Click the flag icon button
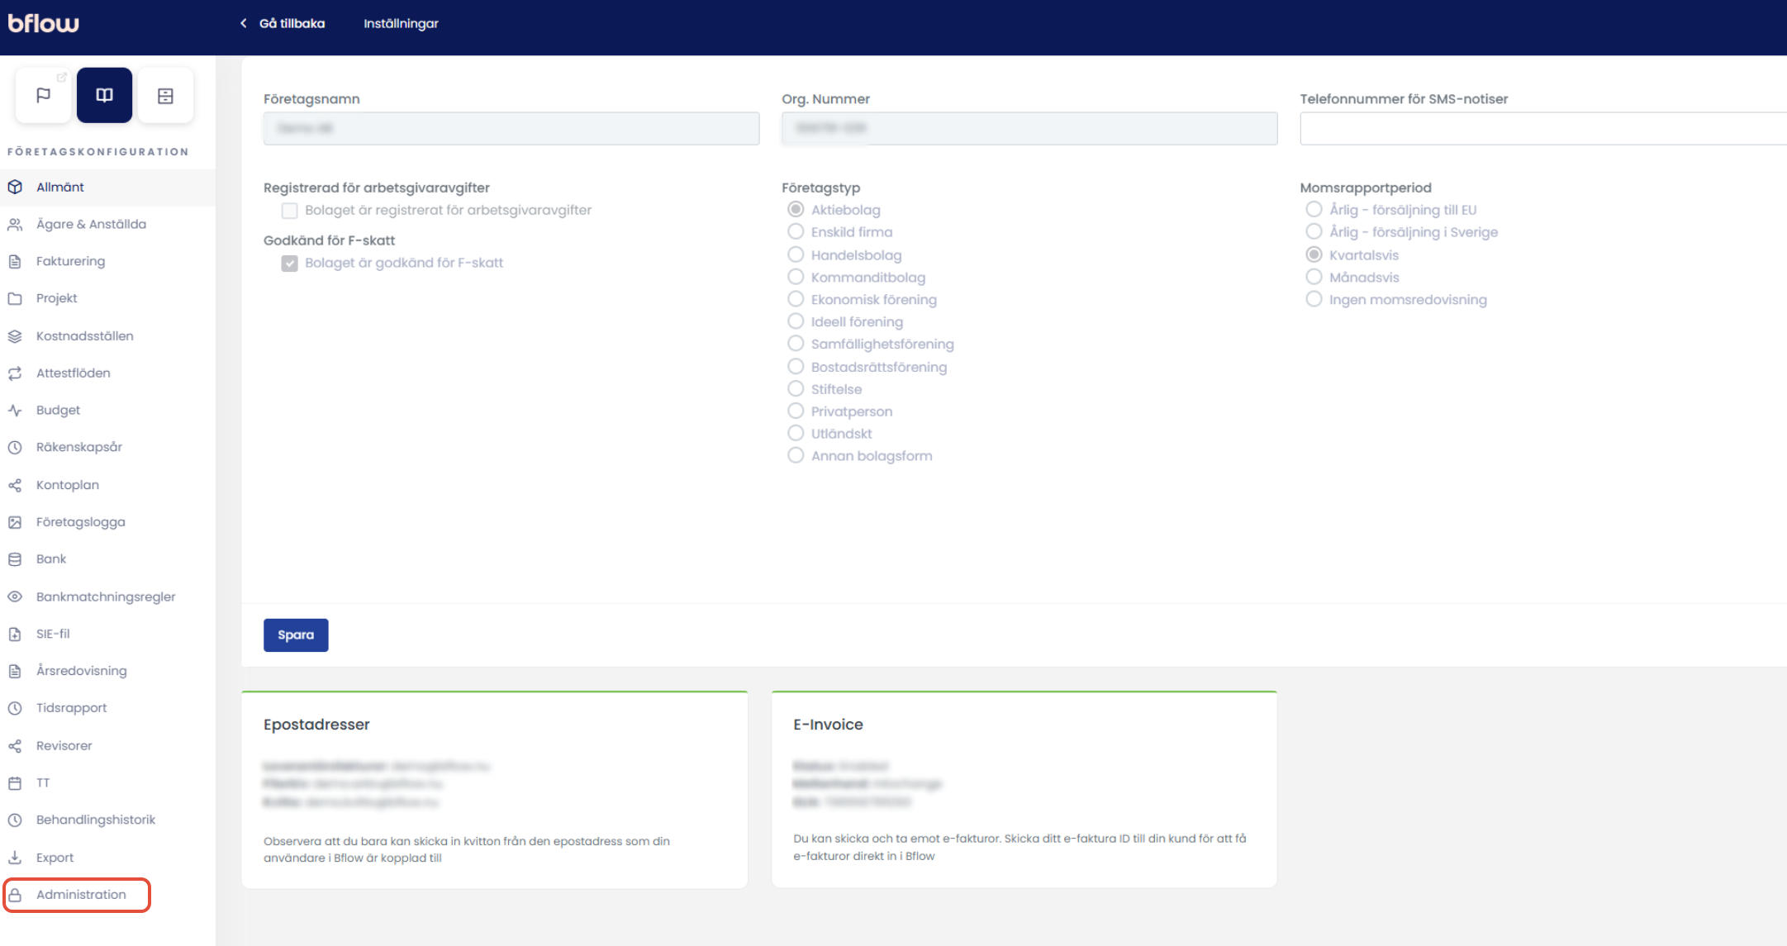Screen dimensions: 1787x946 [44, 95]
